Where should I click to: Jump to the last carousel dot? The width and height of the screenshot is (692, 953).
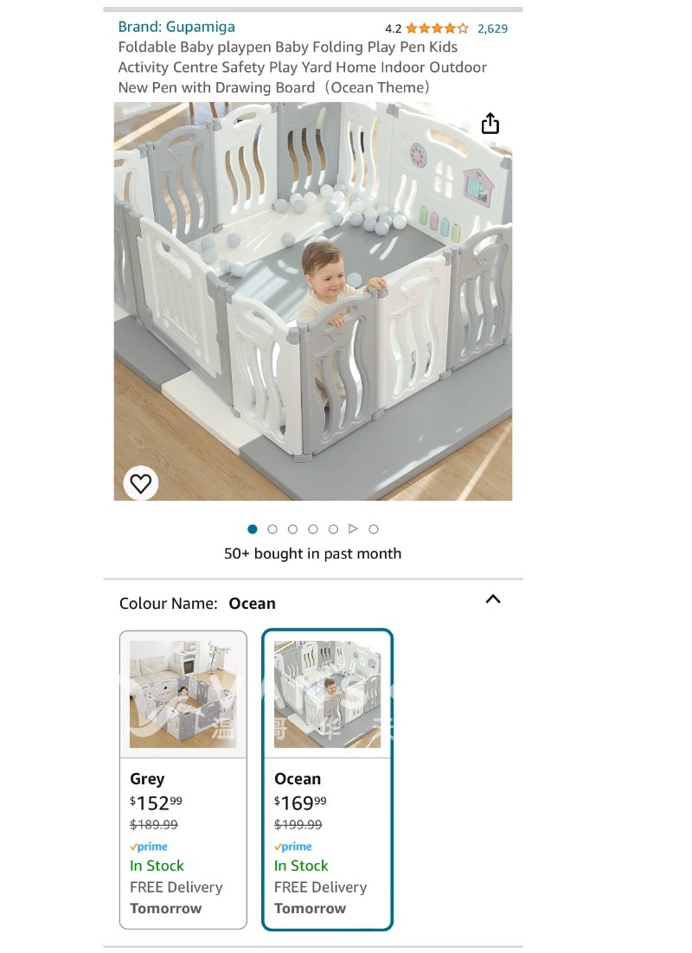point(374,529)
